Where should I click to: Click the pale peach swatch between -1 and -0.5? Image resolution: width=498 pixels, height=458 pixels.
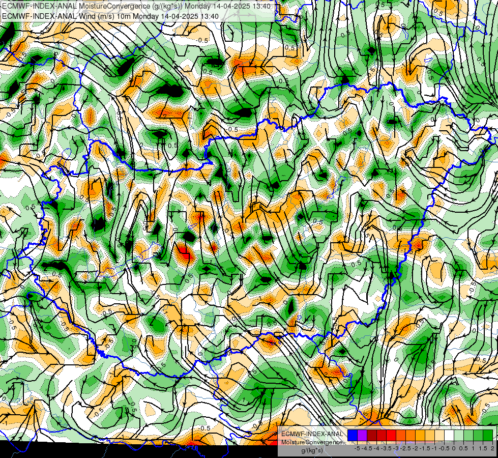click(x=440, y=436)
